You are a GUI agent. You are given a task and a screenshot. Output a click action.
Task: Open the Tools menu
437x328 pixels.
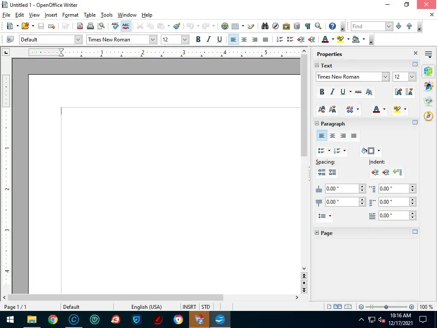coord(106,15)
